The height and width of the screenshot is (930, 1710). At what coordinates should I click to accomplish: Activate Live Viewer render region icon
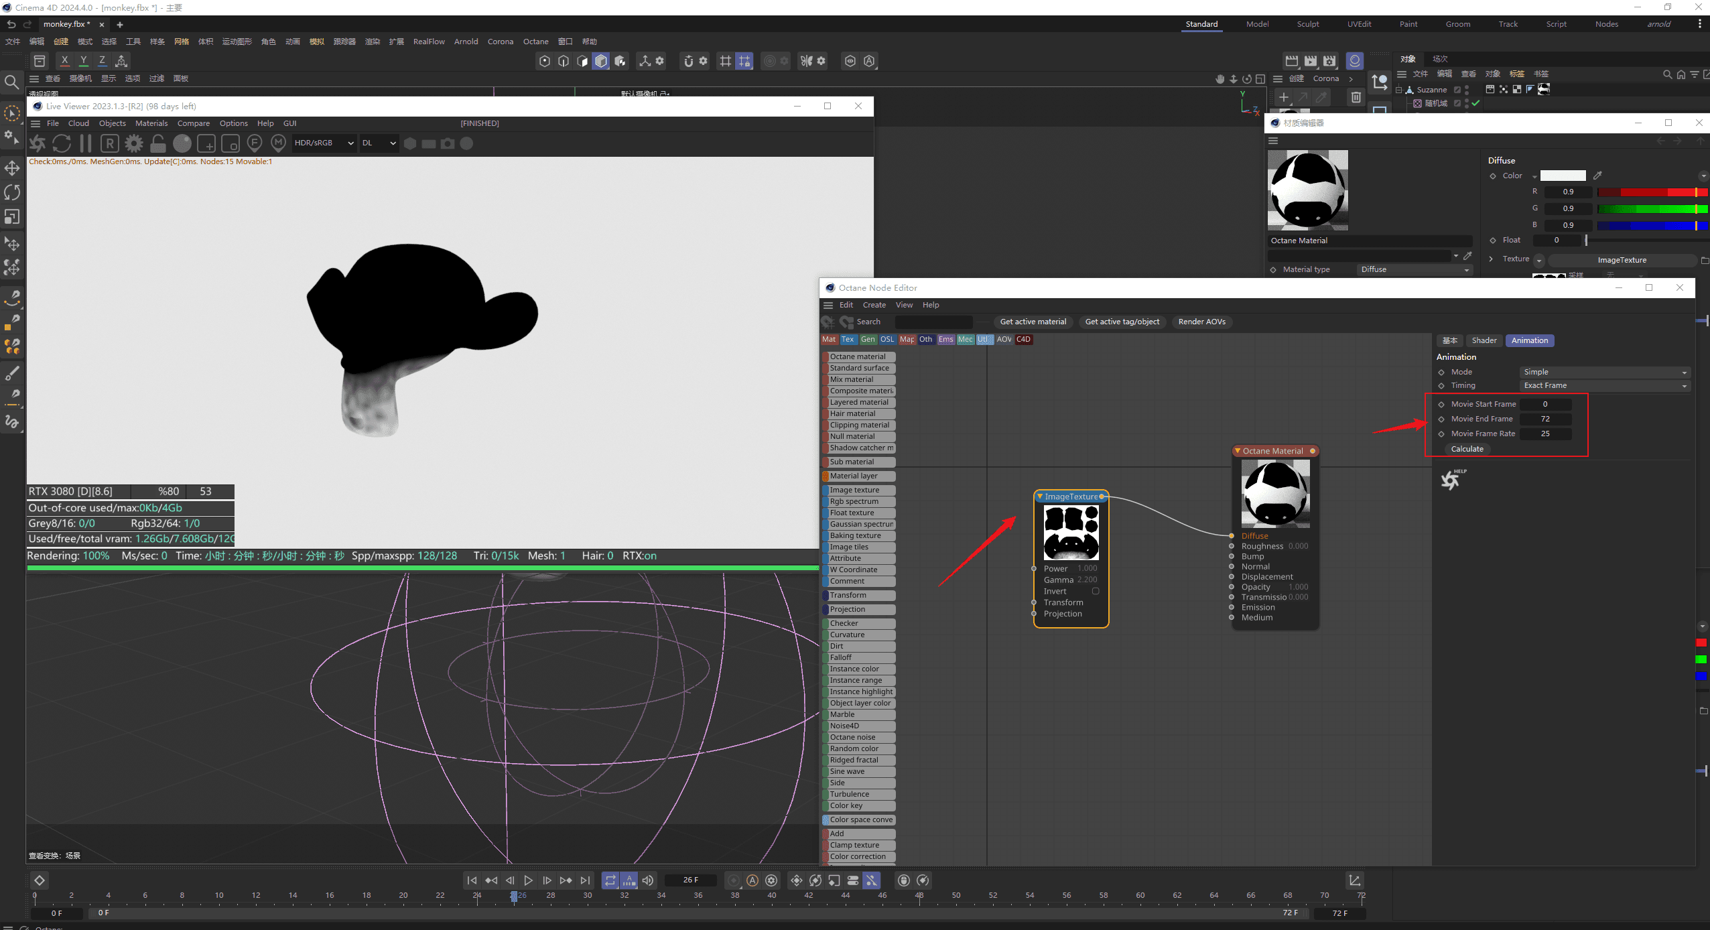tap(206, 143)
